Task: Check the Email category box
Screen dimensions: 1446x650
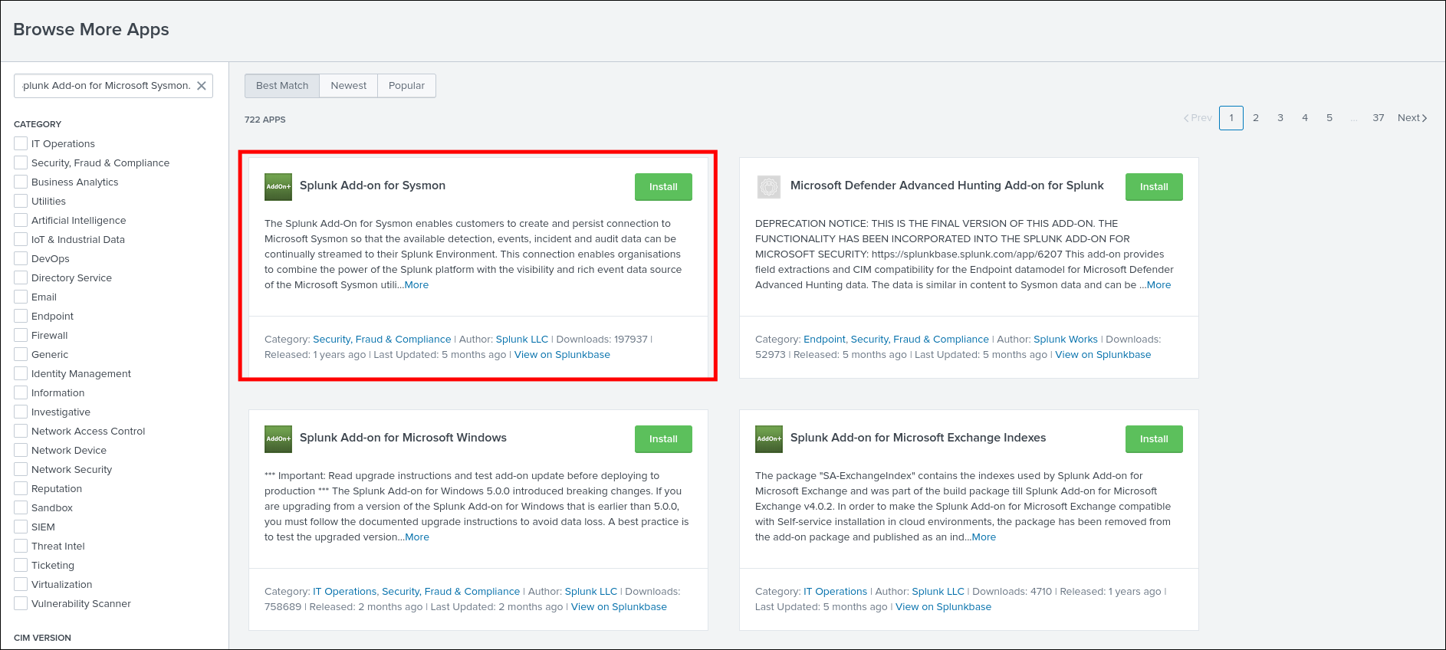Action: coord(21,297)
